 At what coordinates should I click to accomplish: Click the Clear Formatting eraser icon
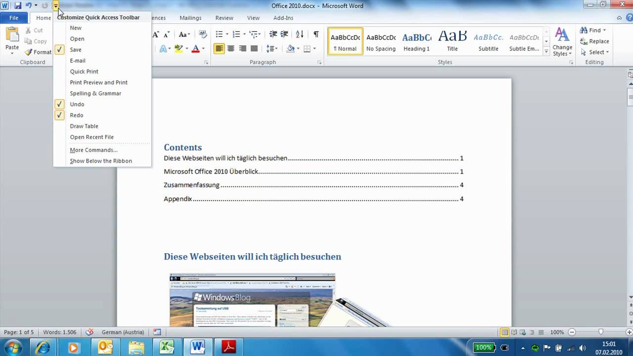pos(203,35)
